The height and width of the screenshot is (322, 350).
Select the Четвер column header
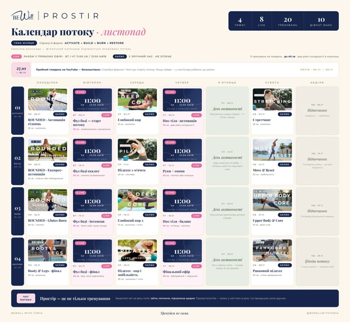[x=182, y=83]
